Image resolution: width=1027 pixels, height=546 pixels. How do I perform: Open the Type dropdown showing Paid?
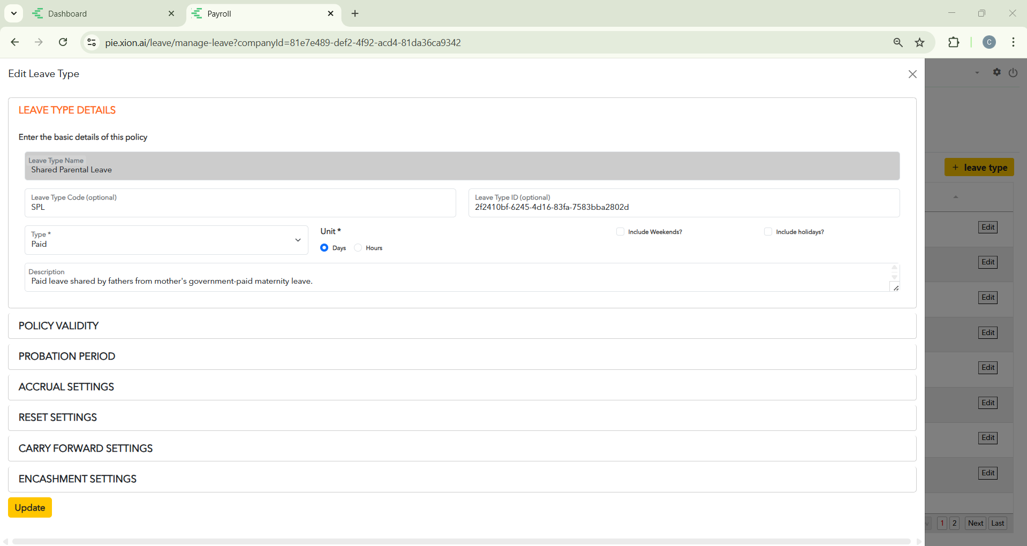coord(166,240)
